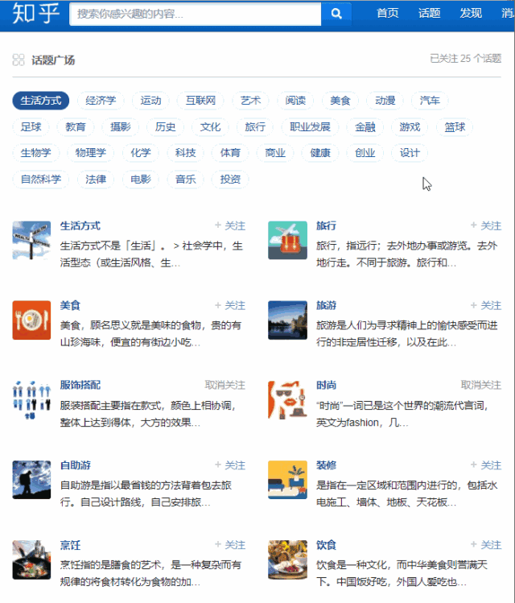Follow the 自助游 topic
This screenshot has height=603, width=515.
click(230, 465)
